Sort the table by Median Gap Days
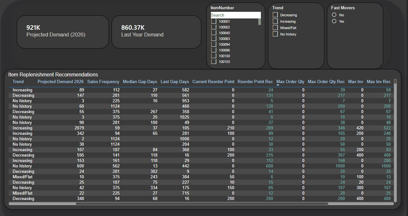 (140, 81)
